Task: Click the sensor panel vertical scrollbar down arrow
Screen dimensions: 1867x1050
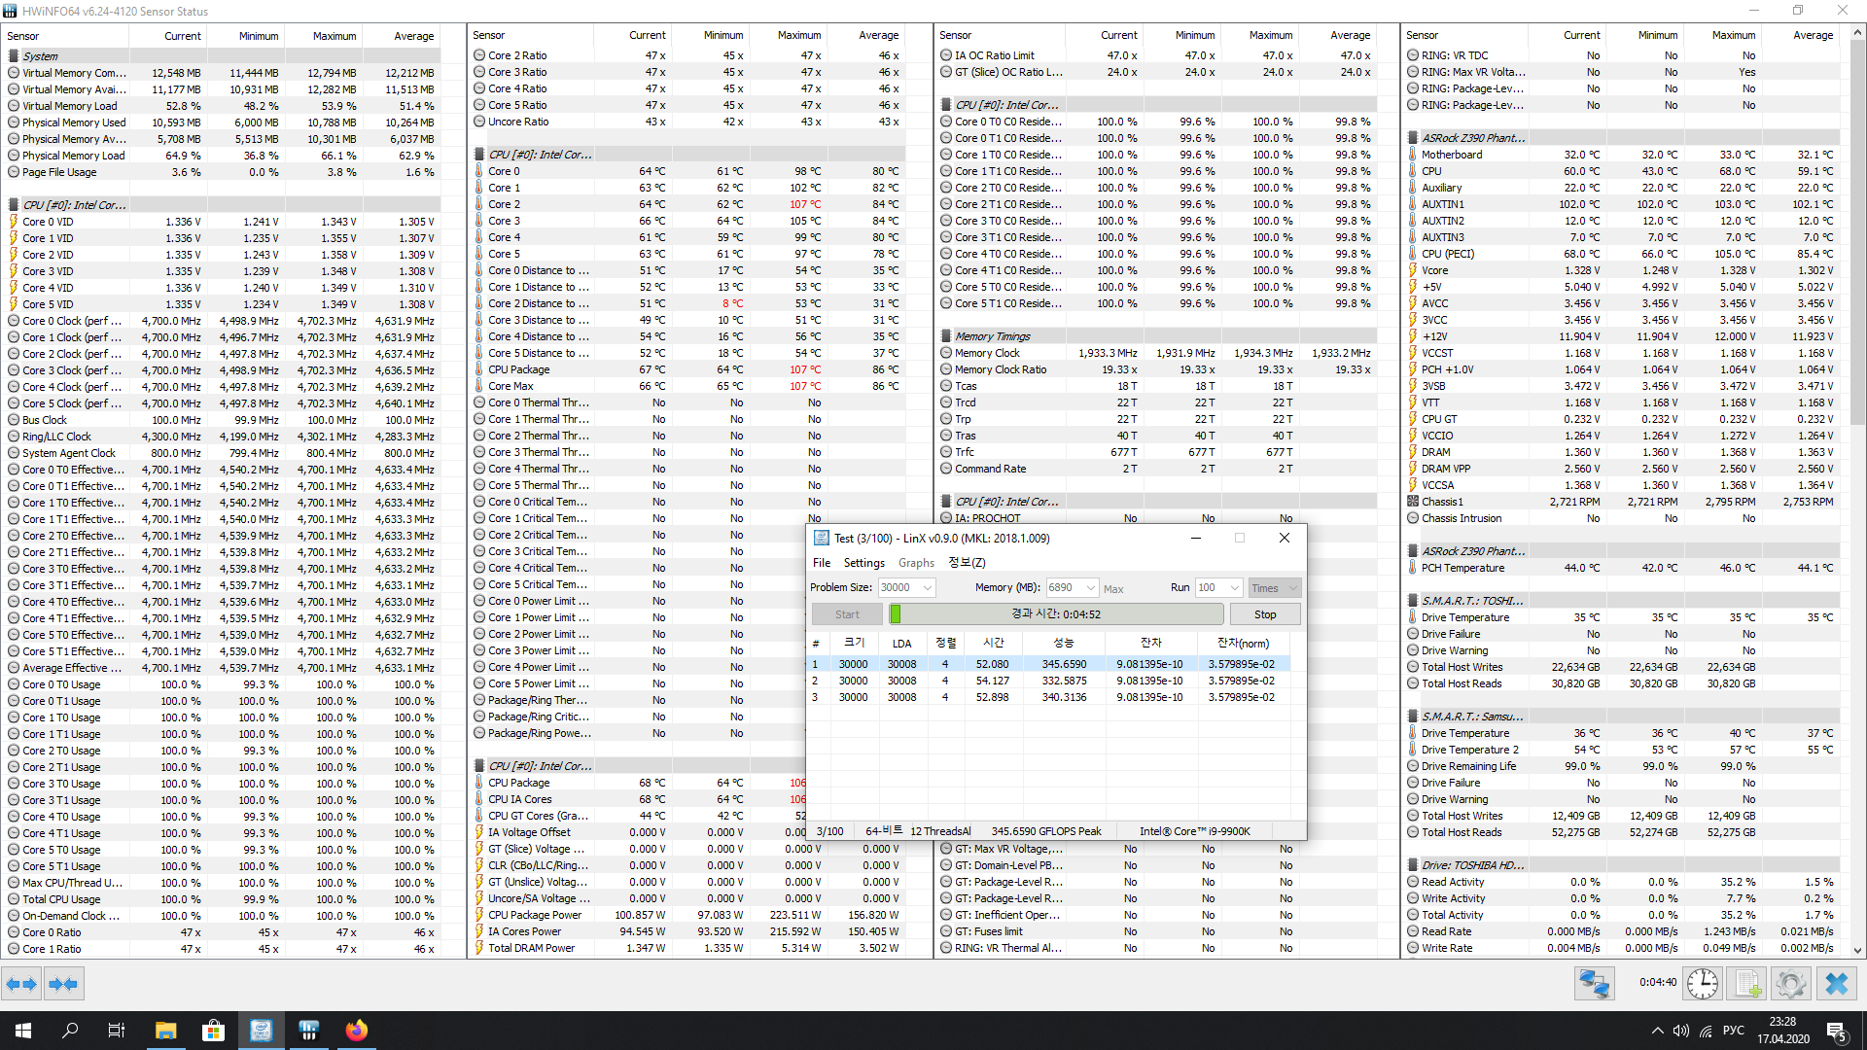Action: tap(1858, 951)
